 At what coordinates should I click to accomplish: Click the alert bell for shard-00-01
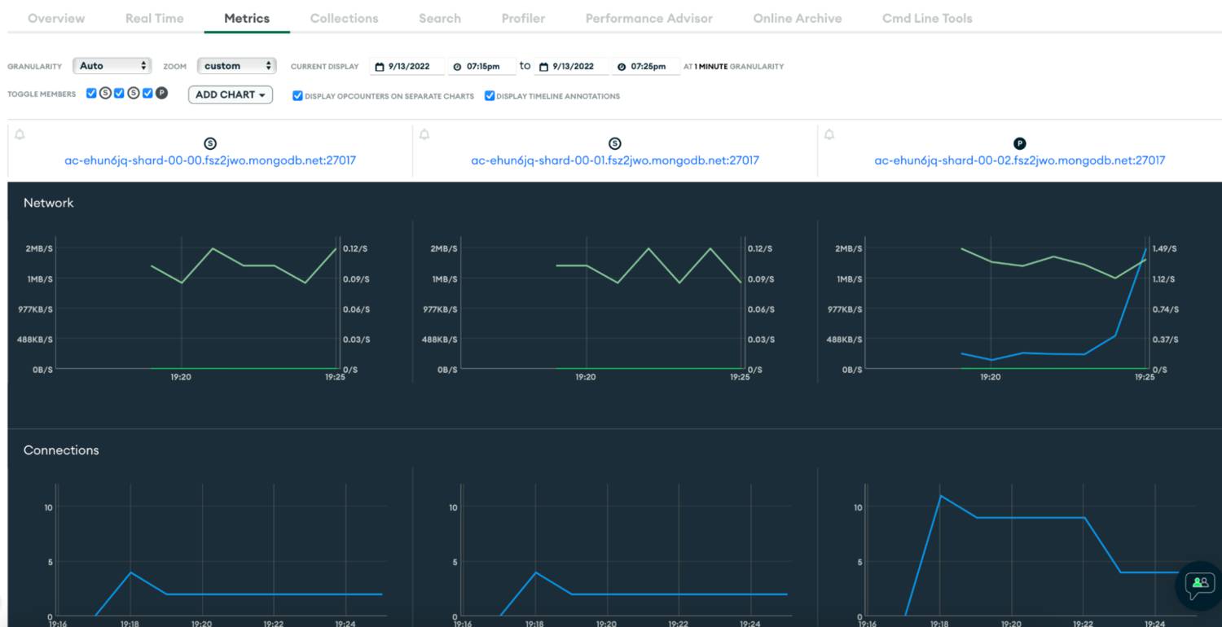[424, 134]
